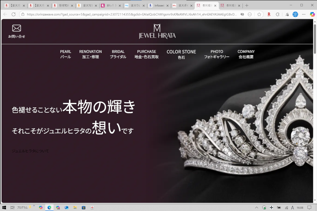Click the envelope contact icon お問い合せ
317x211 pixels.
pyautogui.click(x=16, y=31)
